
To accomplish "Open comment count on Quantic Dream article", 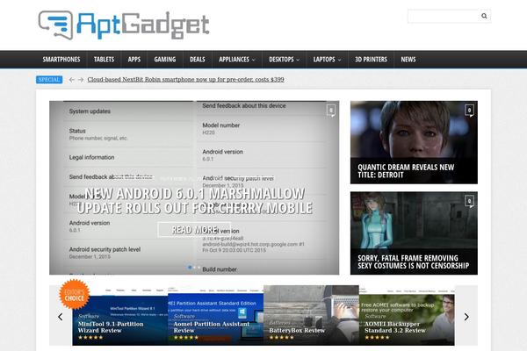I will (x=469, y=111).
